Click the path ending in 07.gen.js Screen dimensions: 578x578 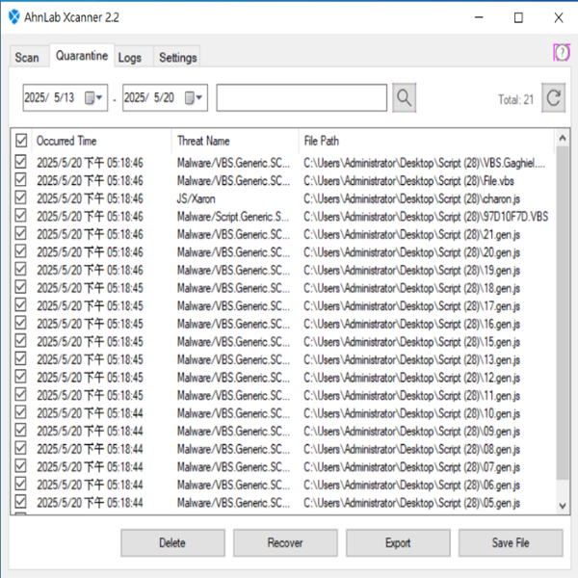tap(411, 467)
